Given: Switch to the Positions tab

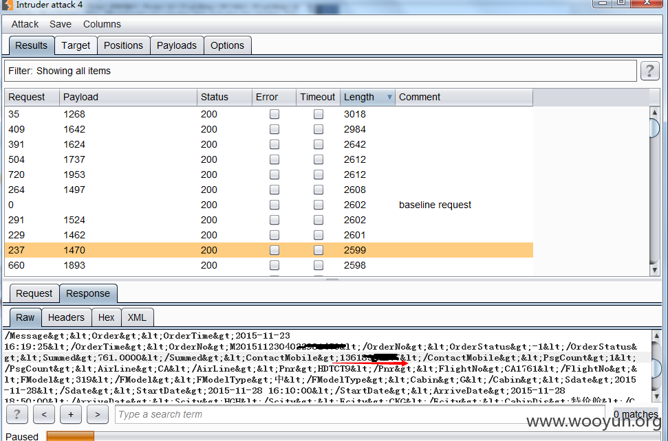Looking at the screenshot, I should [x=124, y=45].
